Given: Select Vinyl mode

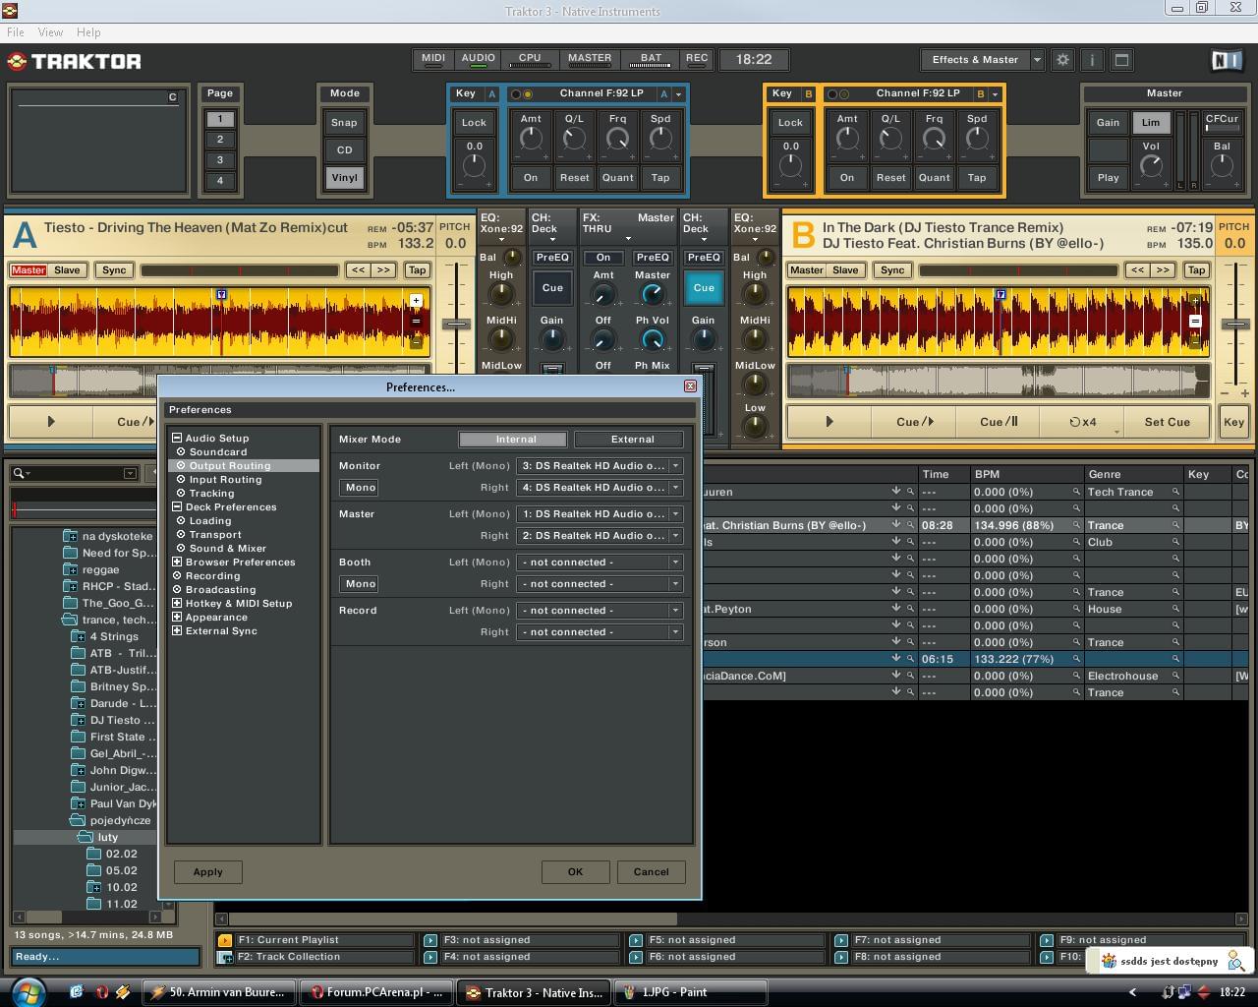Looking at the screenshot, I should tap(344, 178).
